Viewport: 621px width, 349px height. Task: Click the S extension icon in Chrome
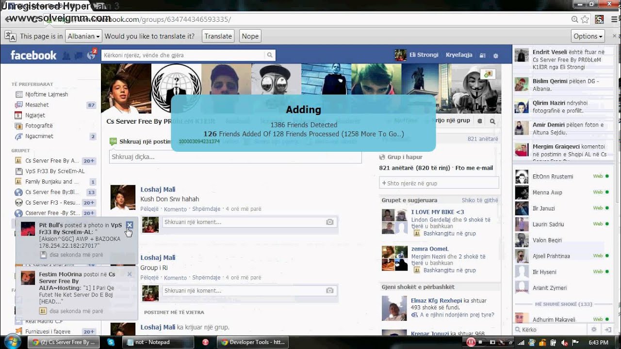(599, 19)
